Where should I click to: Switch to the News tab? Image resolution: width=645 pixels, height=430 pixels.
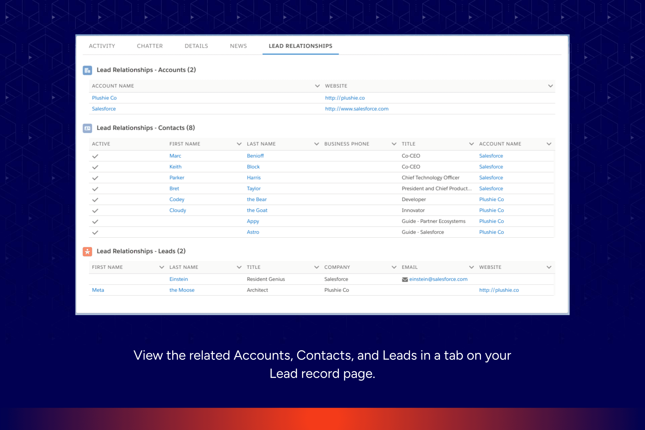[x=238, y=46]
